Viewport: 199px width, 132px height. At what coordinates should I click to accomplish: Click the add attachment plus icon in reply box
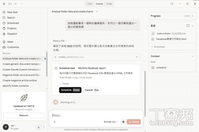54,122
